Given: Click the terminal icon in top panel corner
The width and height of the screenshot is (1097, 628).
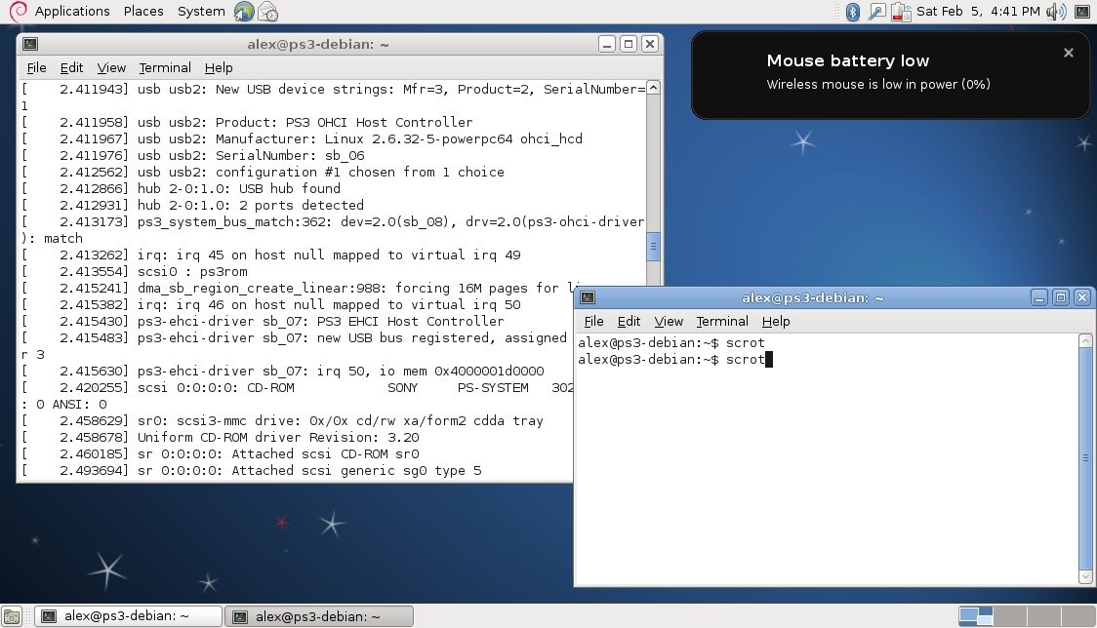Looking at the screenshot, I should click(x=1081, y=11).
